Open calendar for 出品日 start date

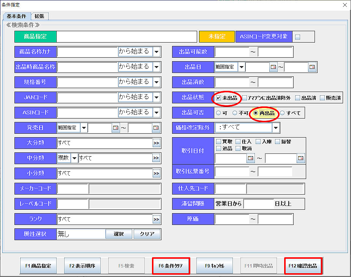[x=274, y=67]
